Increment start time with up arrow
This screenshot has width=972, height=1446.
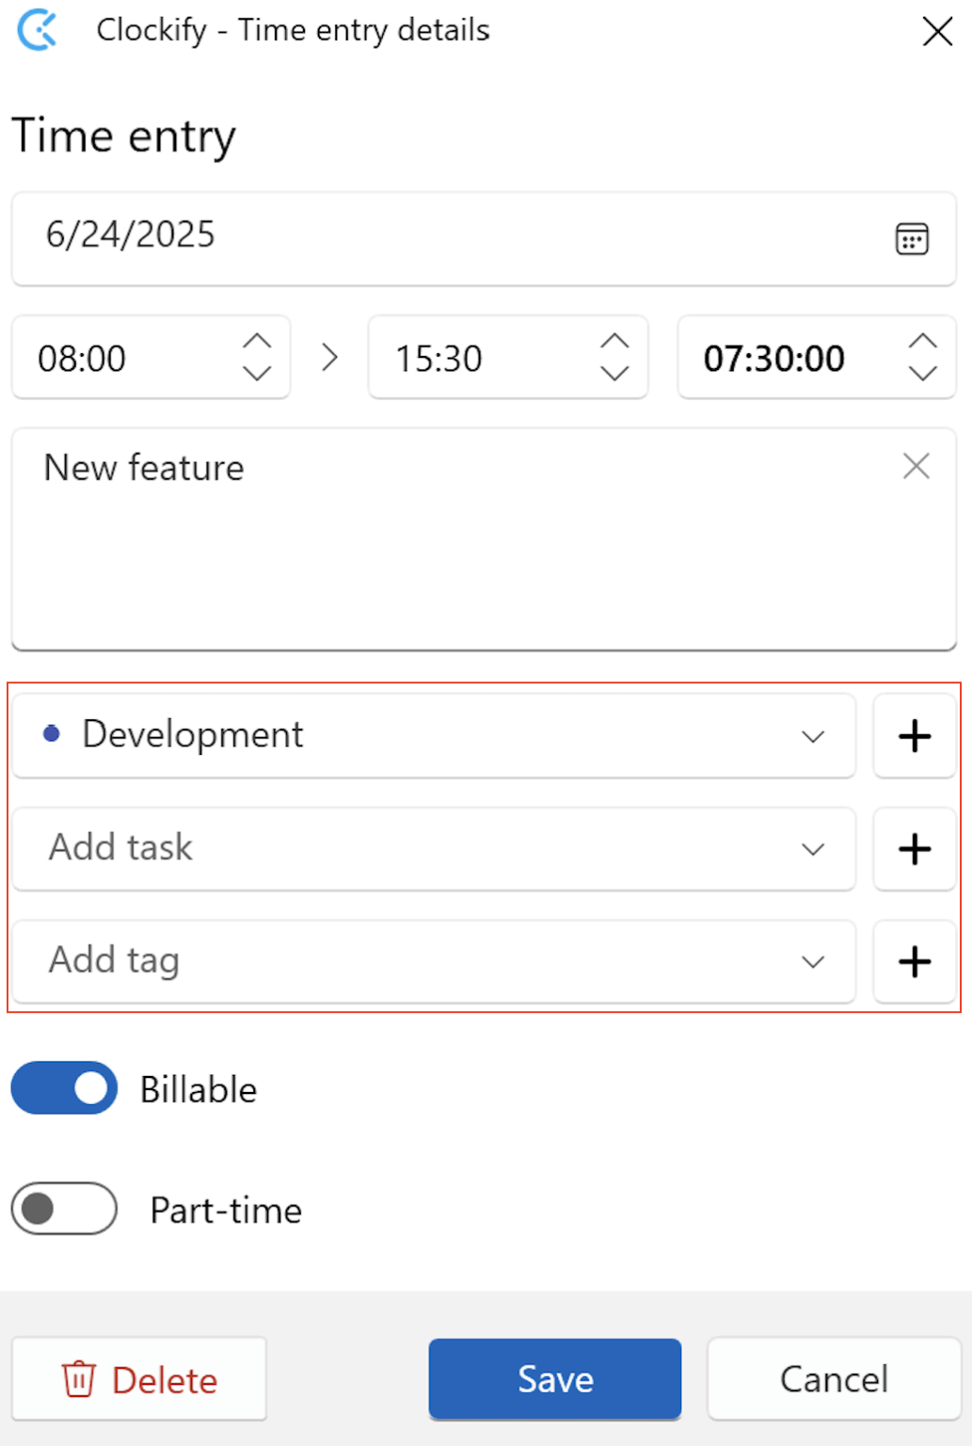click(x=257, y=343)
